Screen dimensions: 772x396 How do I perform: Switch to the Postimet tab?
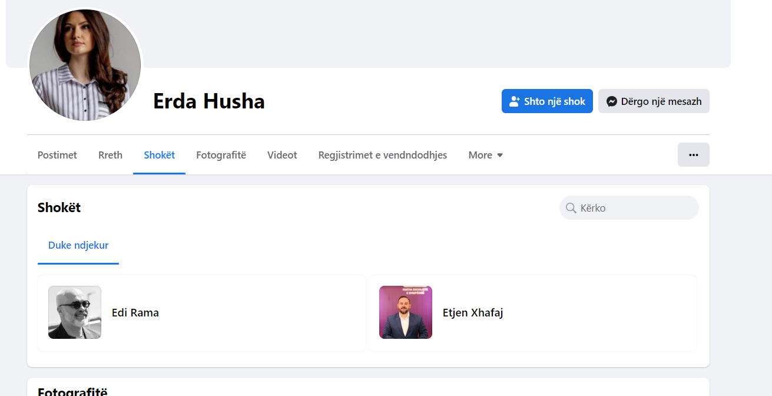point(57,155)
